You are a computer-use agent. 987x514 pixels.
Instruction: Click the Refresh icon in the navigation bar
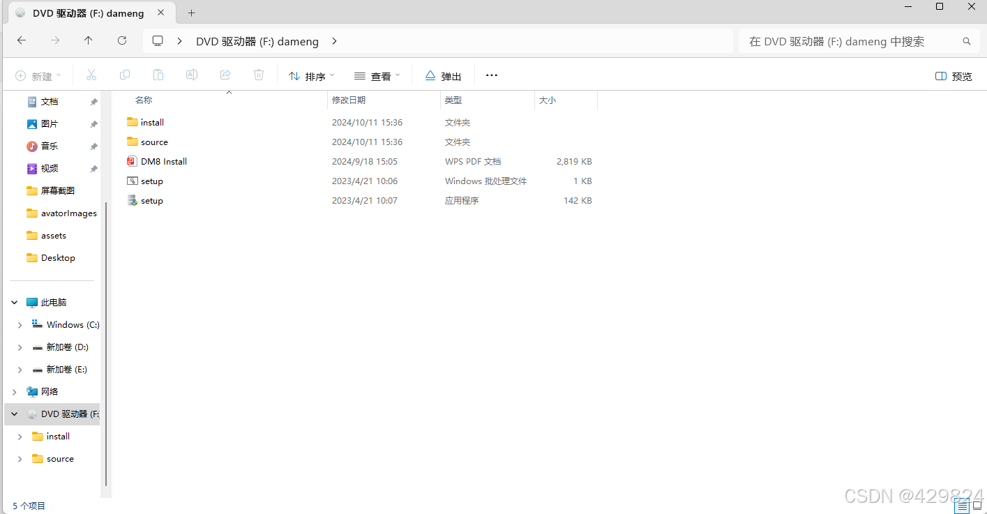tap(122, 40)
